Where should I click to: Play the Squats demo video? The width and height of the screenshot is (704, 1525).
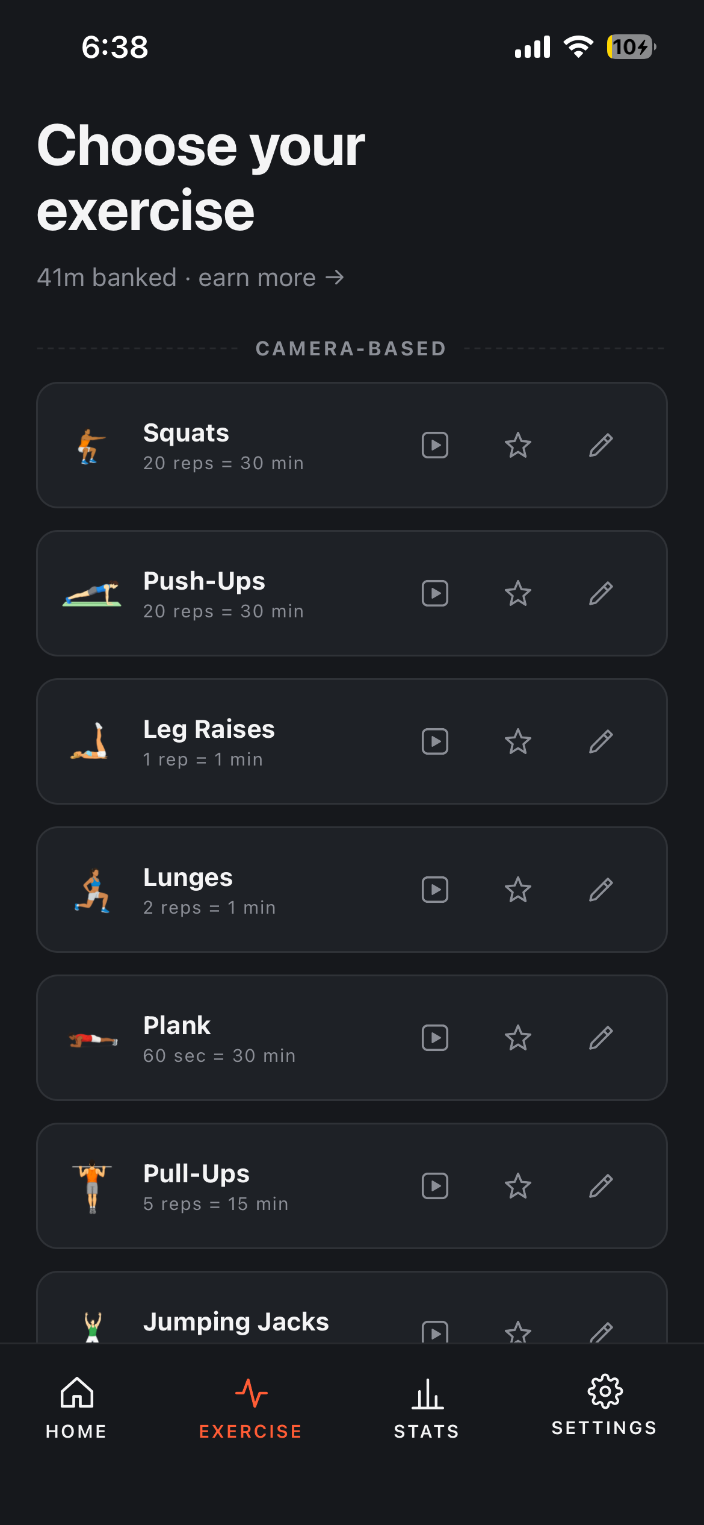(x=434, y=445)
